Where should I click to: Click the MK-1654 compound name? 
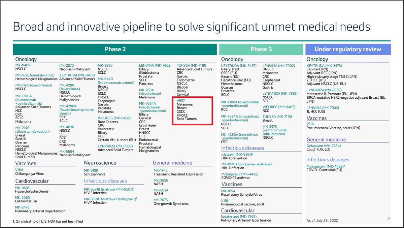(x=228, y=191)
